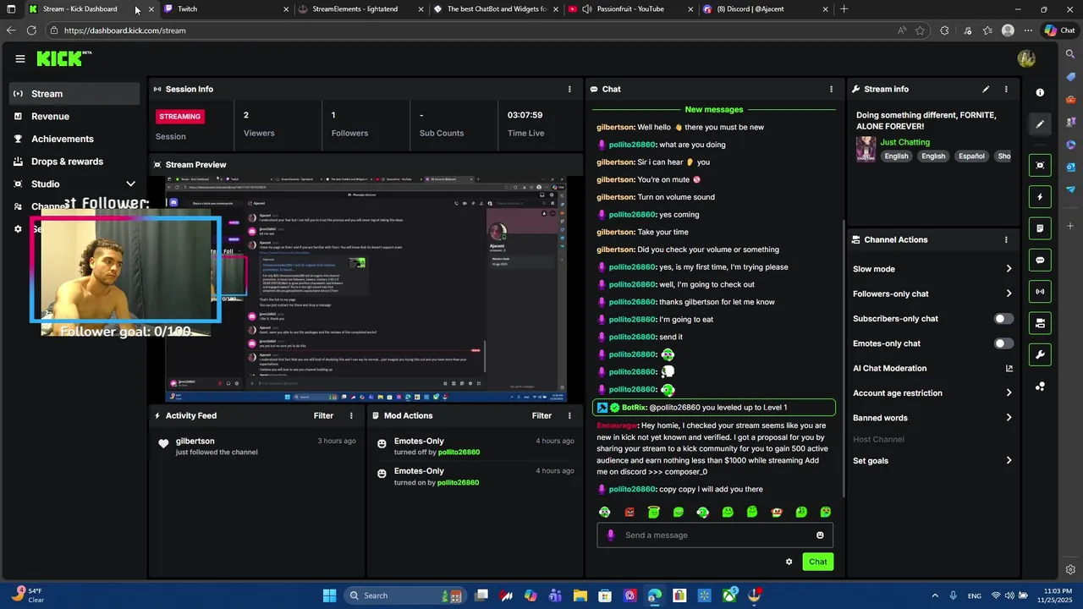This screenshot has height=609, width=1083.
Task: Switch to StreamElements browser tab
Action: pyautogui.click(x=360, y=9)
